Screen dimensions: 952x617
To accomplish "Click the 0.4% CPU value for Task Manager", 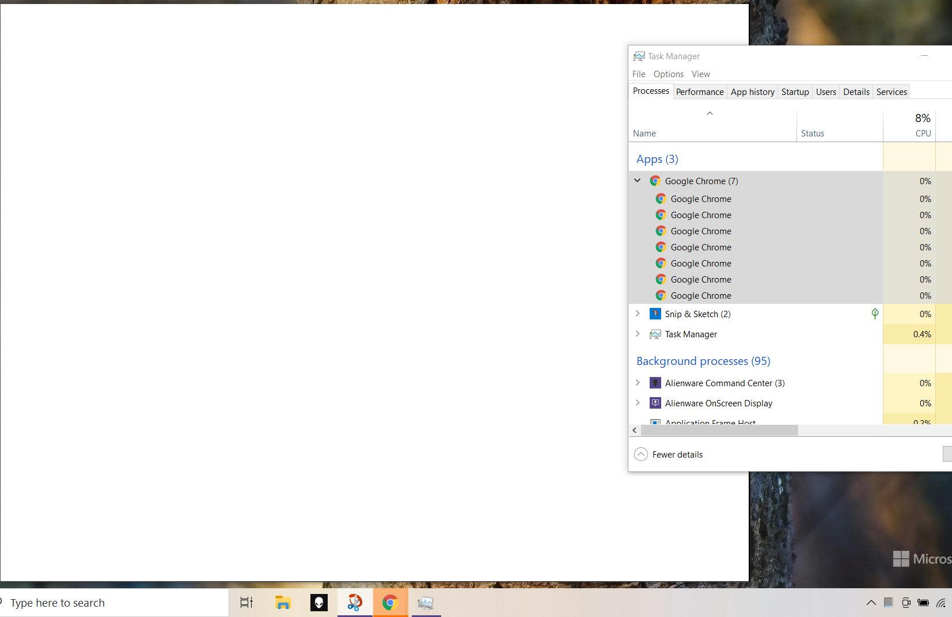I will 922,334.
